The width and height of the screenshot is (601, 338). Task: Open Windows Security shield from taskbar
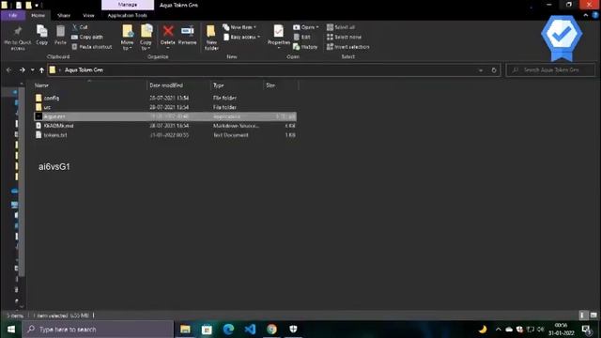coord(293,330)
